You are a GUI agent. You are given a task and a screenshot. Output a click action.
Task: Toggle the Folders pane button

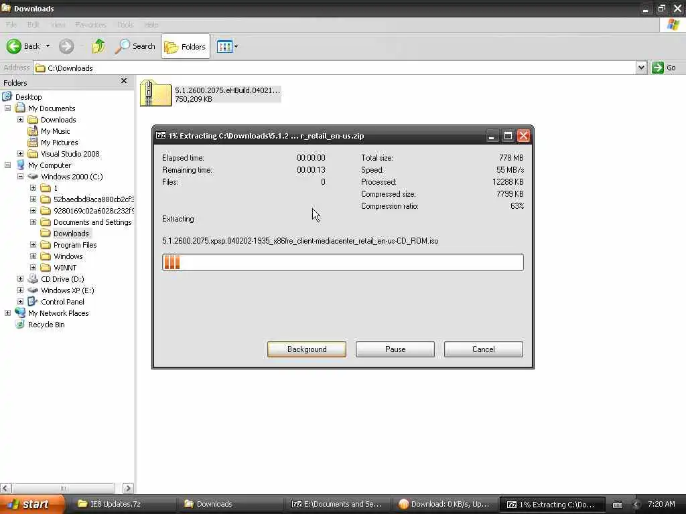coord(186,46)
